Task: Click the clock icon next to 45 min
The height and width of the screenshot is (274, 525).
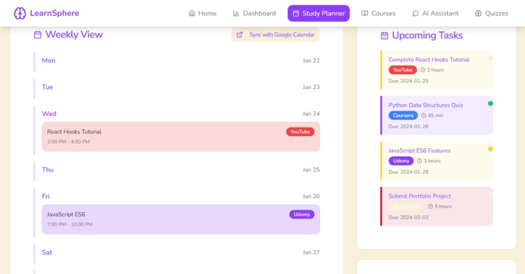Action: coord(423,115)
